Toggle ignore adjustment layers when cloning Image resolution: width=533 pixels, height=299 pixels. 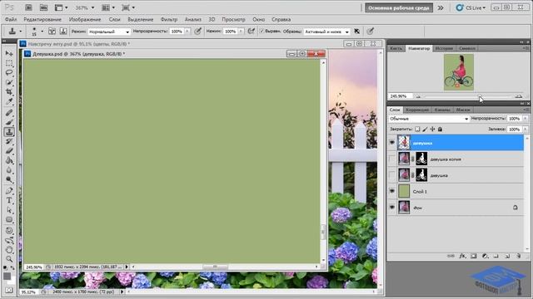pyautogui.click(x=357, y=32)
